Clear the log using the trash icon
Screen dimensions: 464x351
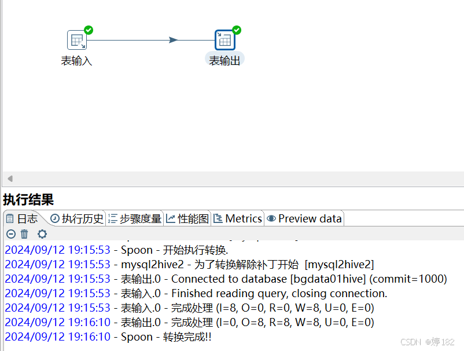pyautogui.click(x=24, y=234)
